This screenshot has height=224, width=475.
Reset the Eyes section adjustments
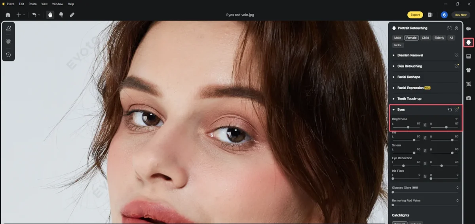(450, 109)
